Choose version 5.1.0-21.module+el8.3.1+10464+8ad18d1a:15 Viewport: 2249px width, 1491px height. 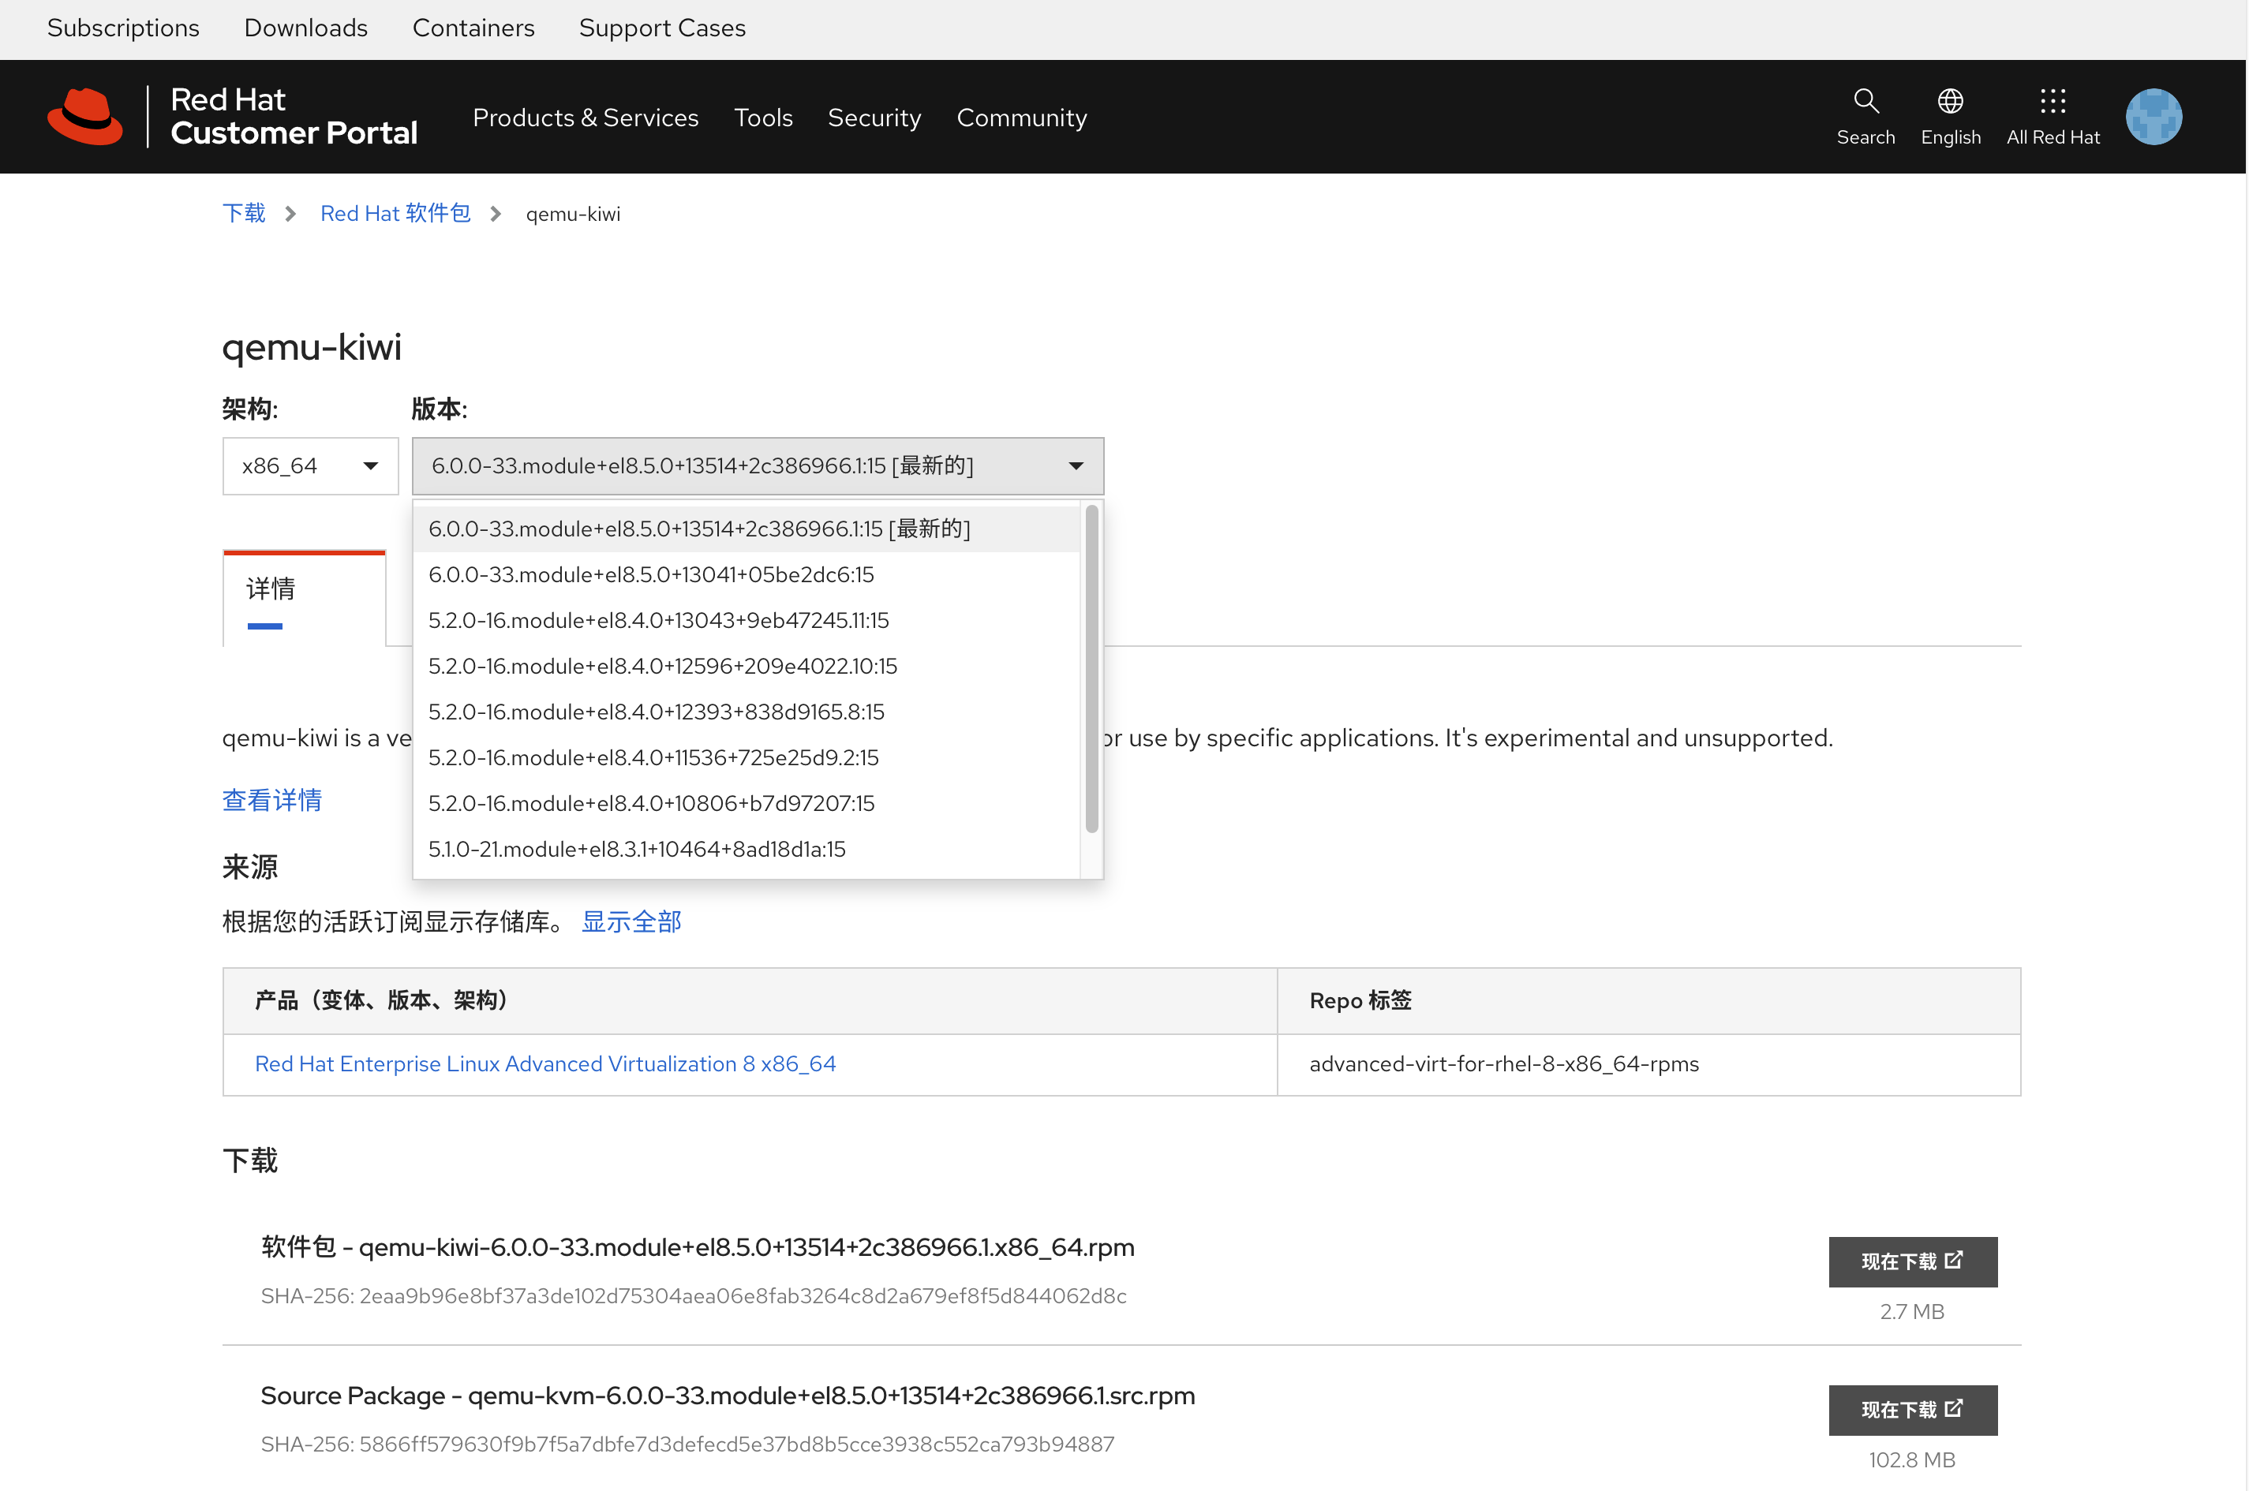[637, 849]
